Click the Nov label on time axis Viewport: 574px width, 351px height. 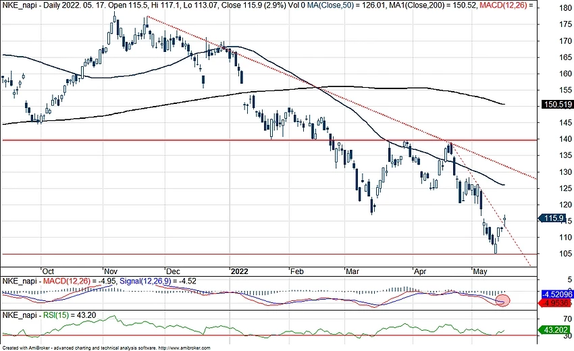[111, 271]
